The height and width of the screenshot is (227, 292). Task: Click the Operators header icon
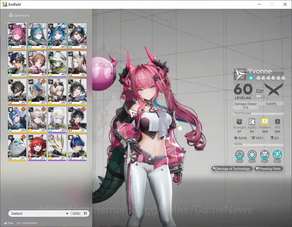click(x=11, y=15)
